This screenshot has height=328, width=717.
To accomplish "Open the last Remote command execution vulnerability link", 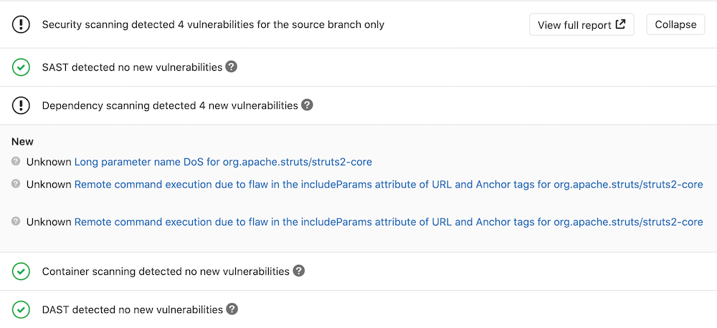I will pos(389,222).
